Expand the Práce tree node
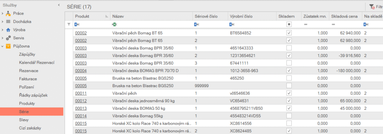383x134 pixels. coord(3,13)
